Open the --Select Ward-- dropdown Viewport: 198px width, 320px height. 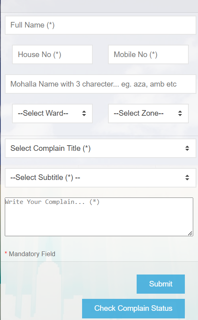pyautogui.click(x=52, y=113)
